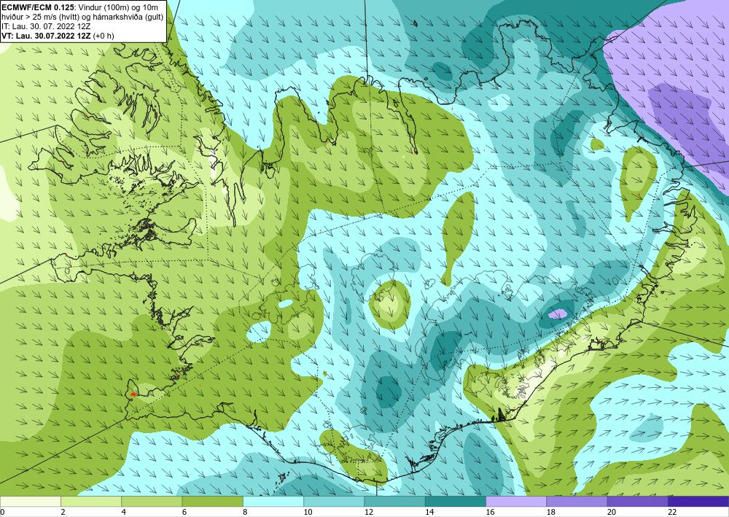This screenshot has width=729, height=517.
Task: Click the medium purple 18–20 legend swatch
Action: click(x=577, y=502)
